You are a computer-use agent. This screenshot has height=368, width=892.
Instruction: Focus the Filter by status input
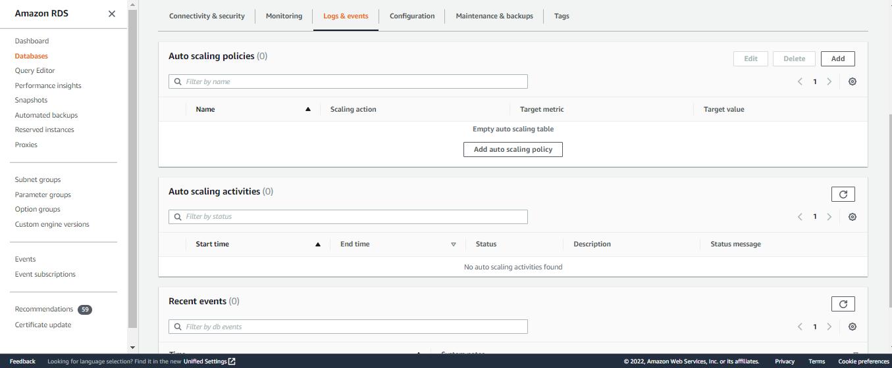click(x=348, y=217)
